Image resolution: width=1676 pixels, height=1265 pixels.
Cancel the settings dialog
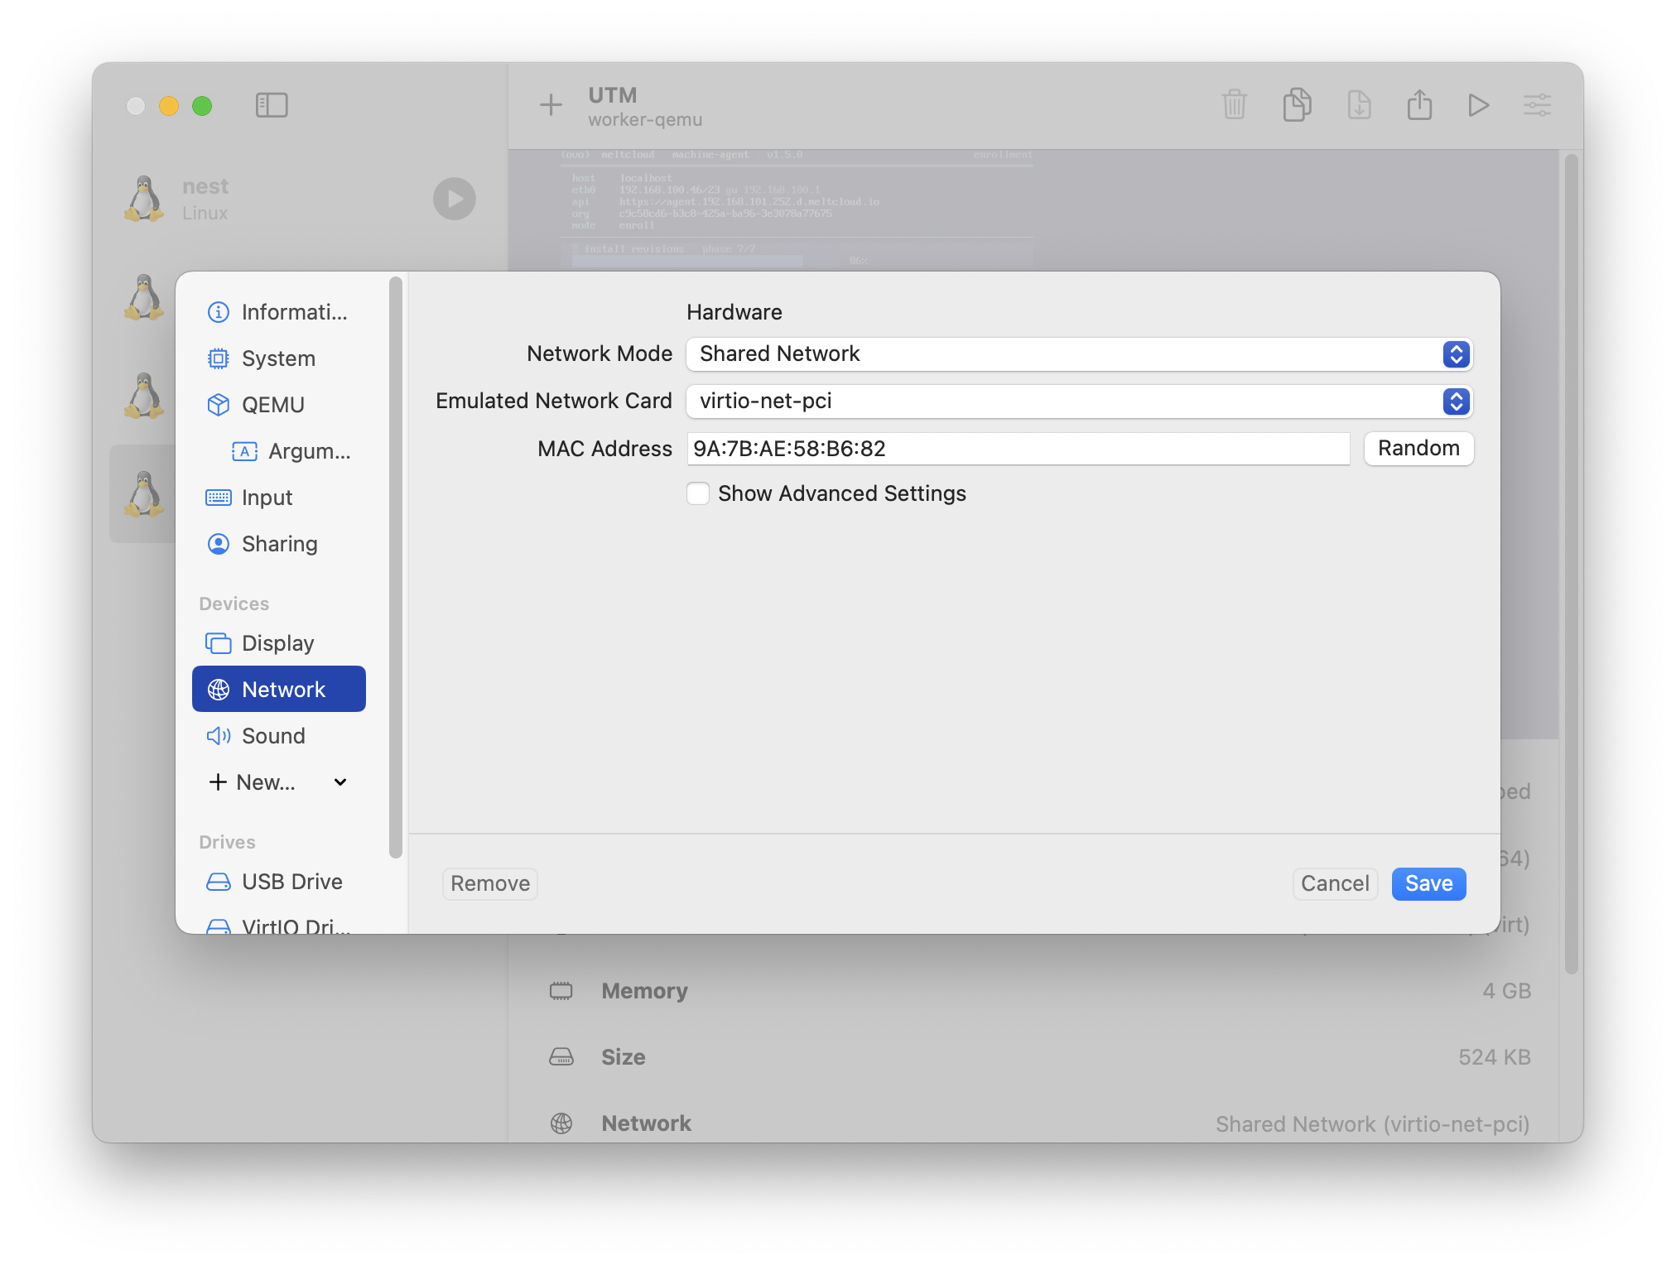1335,883
